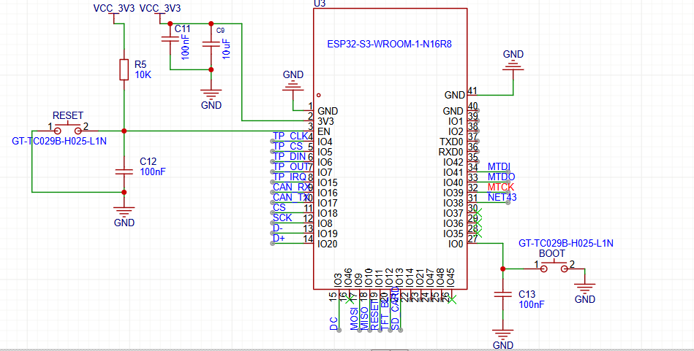Image resolution: width=694 pixels, height=351 pixels.
Task: Click the no-connect X on pin 26
Action: [x=451, y=299]
